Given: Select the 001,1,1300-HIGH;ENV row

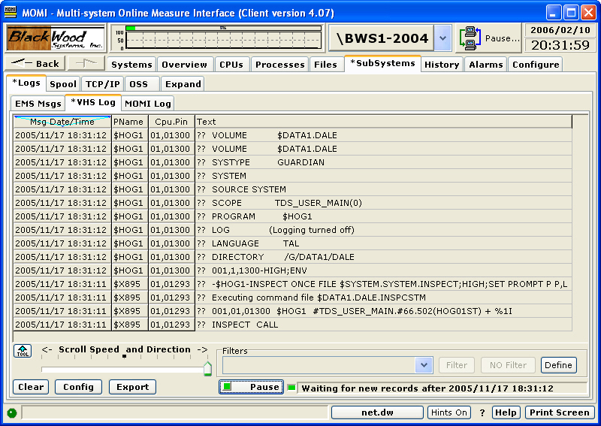Looking at the screenshot, I should [x=293, y=270].
